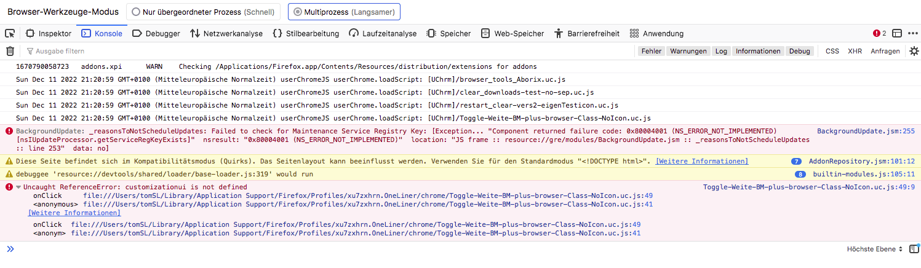Open console settings gear icon

pos(914,51)
